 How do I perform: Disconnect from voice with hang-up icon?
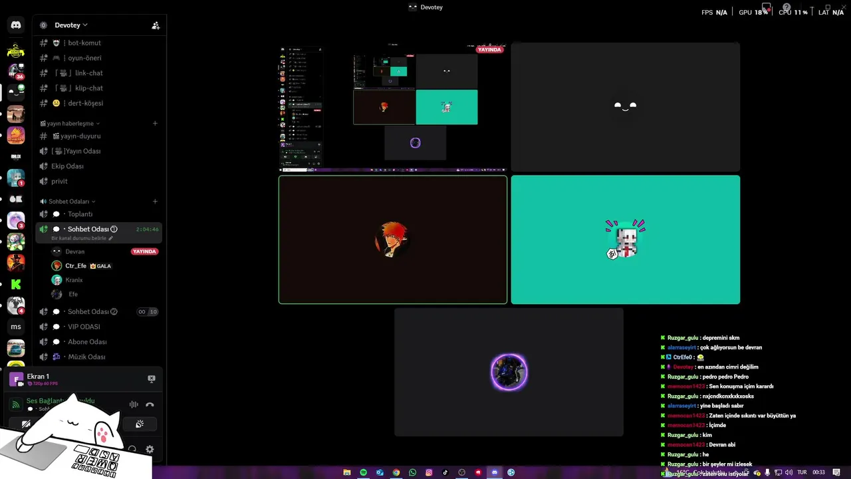pos(150,404)
